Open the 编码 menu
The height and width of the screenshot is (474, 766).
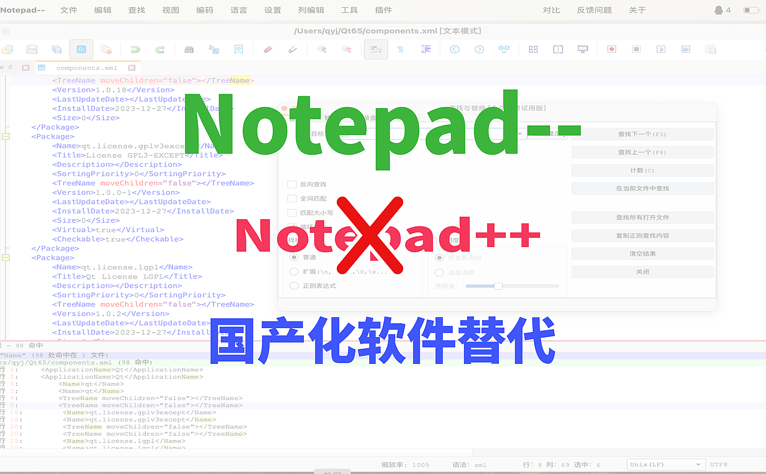(204, 10)
